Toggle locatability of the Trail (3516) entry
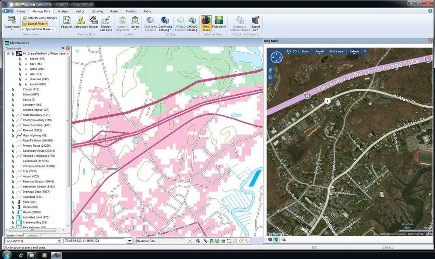Screen dimensions: 435x259 13,171
